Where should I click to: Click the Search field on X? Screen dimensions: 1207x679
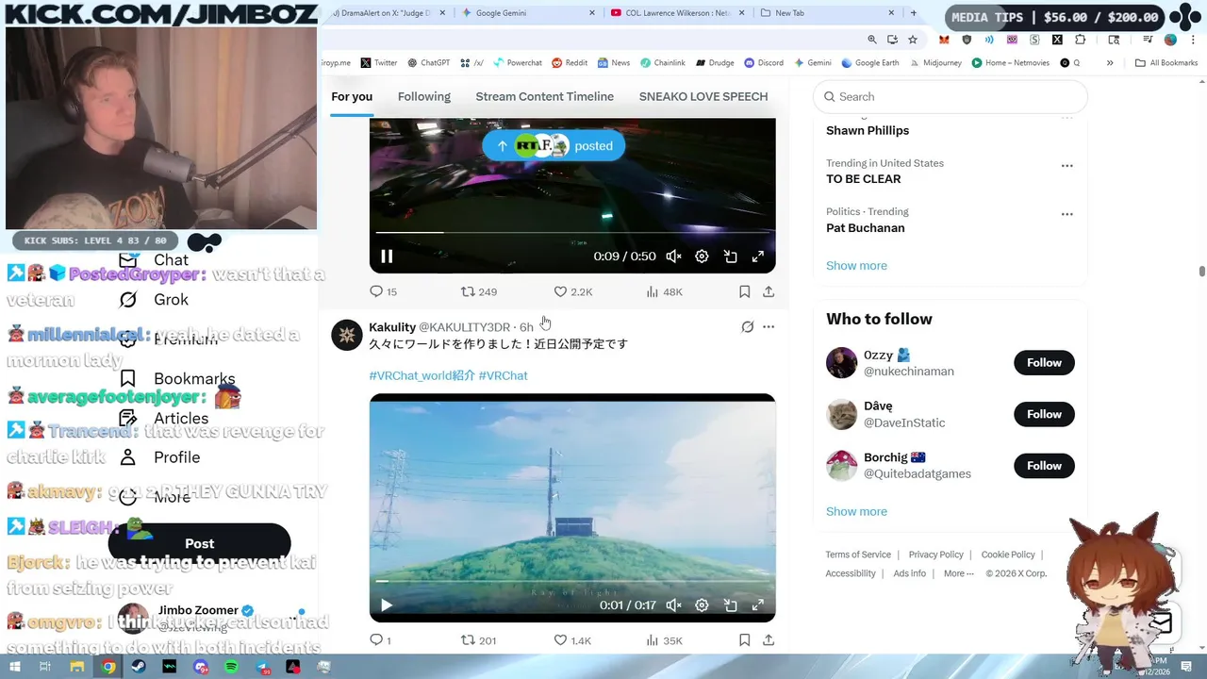[951, 96]
